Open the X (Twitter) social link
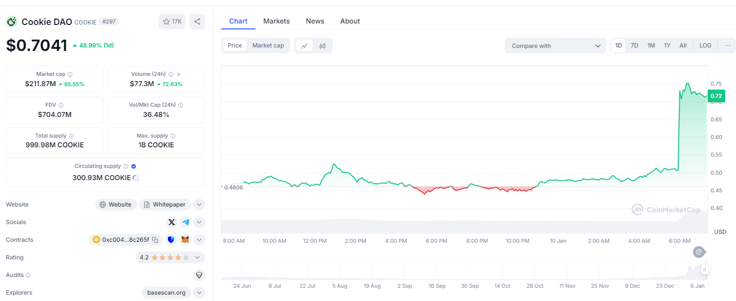Viewport: 736px width, 301px height. click(171, 222)
